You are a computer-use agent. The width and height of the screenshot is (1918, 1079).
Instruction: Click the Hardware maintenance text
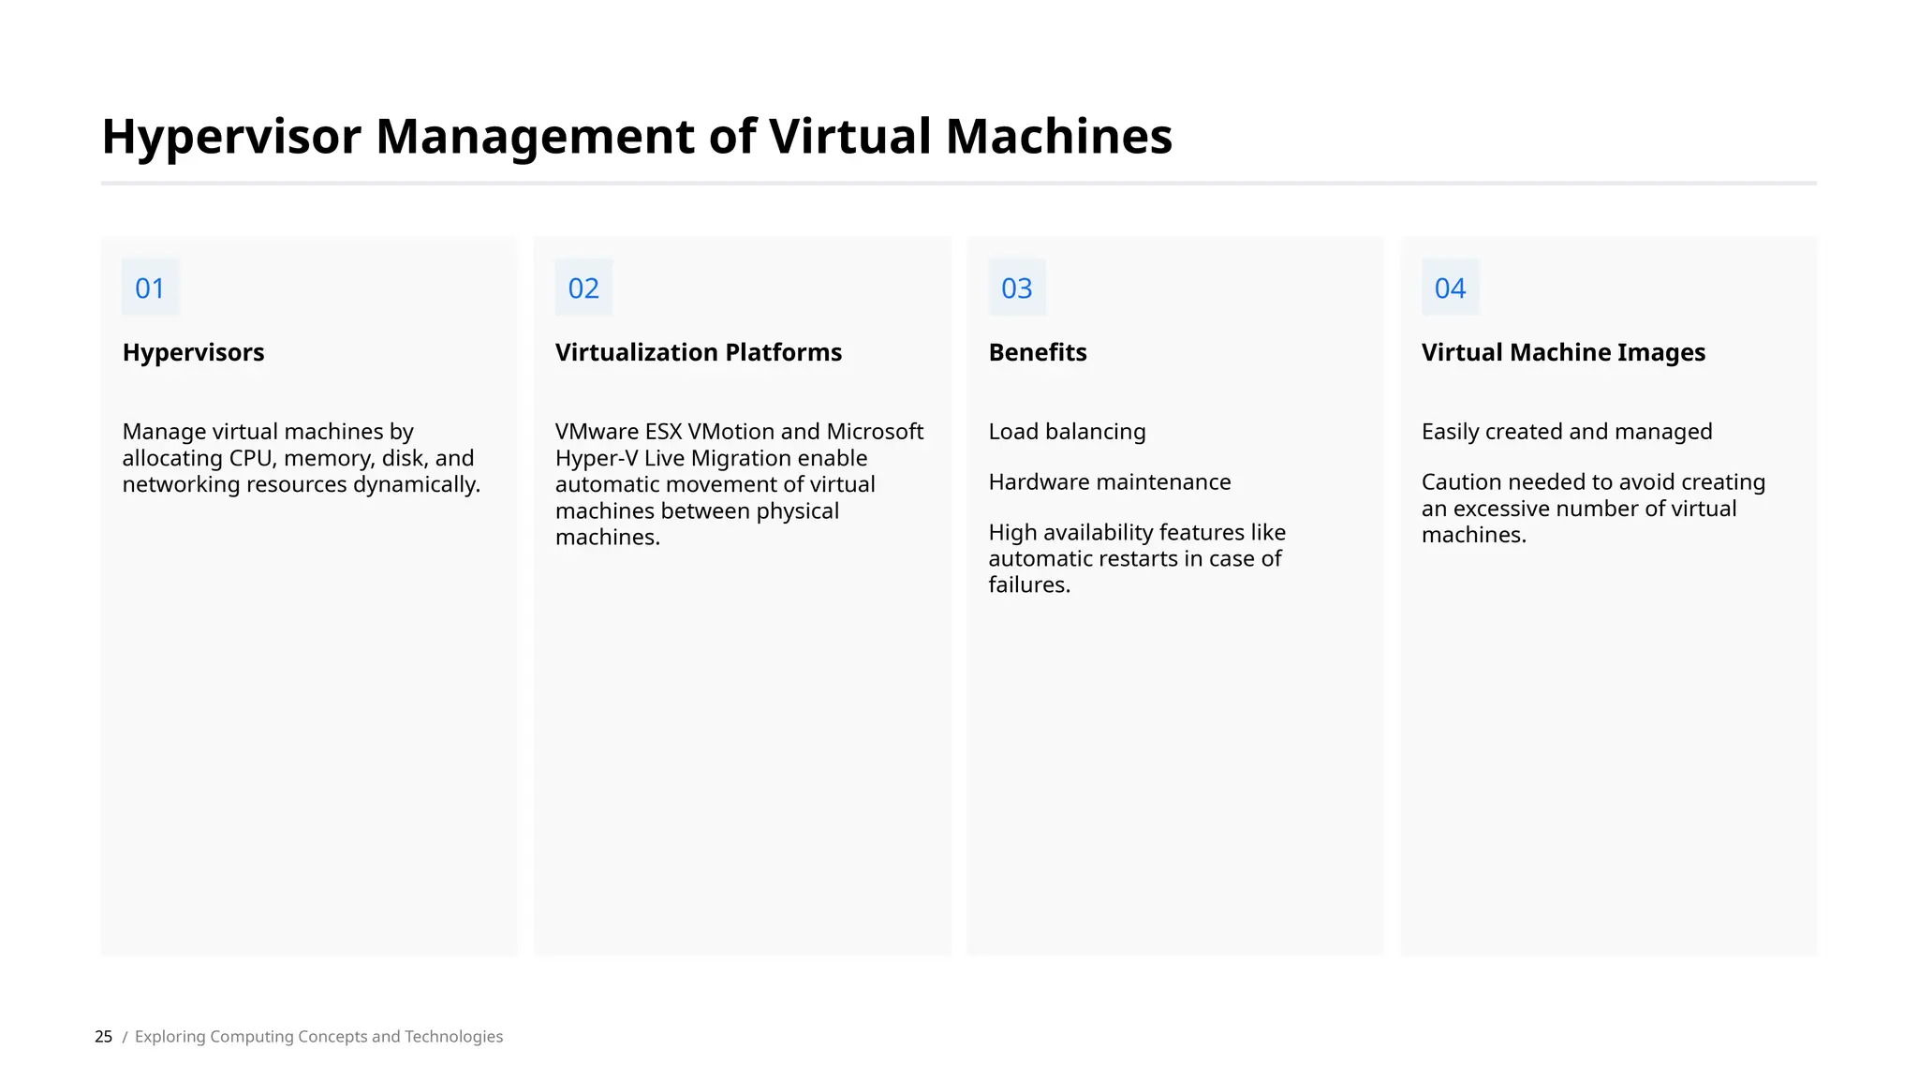point(1110,482)
